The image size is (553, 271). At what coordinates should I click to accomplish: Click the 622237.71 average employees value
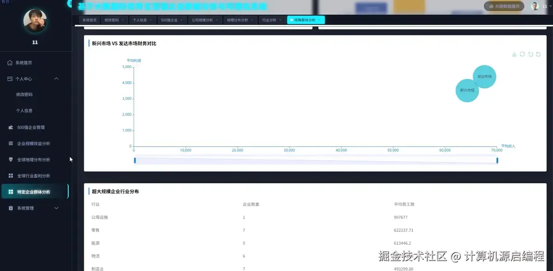click(x=404, y=230)
